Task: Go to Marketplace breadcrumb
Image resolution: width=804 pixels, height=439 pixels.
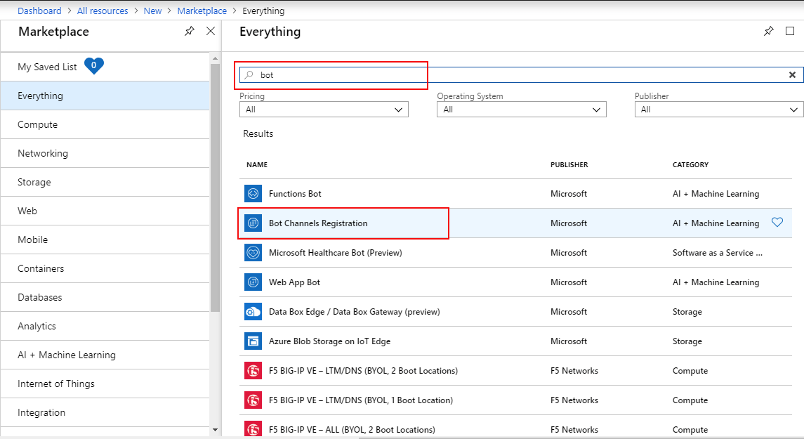Action: pyautogui.click(x=202, y=11)
